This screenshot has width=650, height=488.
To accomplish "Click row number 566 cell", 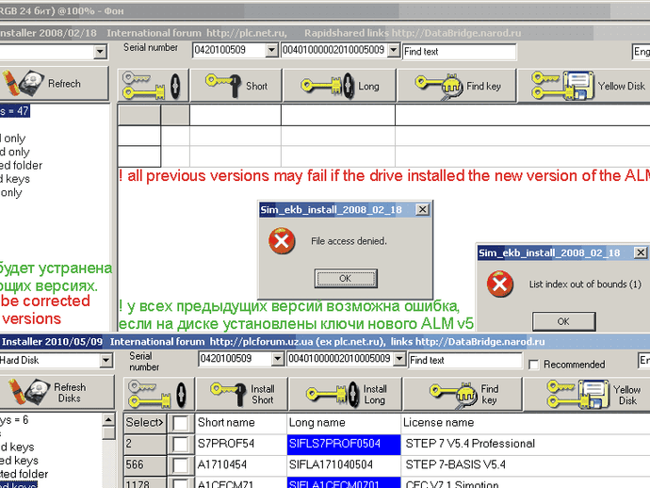I will [x=145, y=465].
